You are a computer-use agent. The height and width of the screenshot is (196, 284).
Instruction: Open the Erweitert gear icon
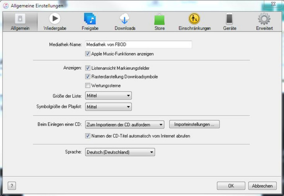264,19
